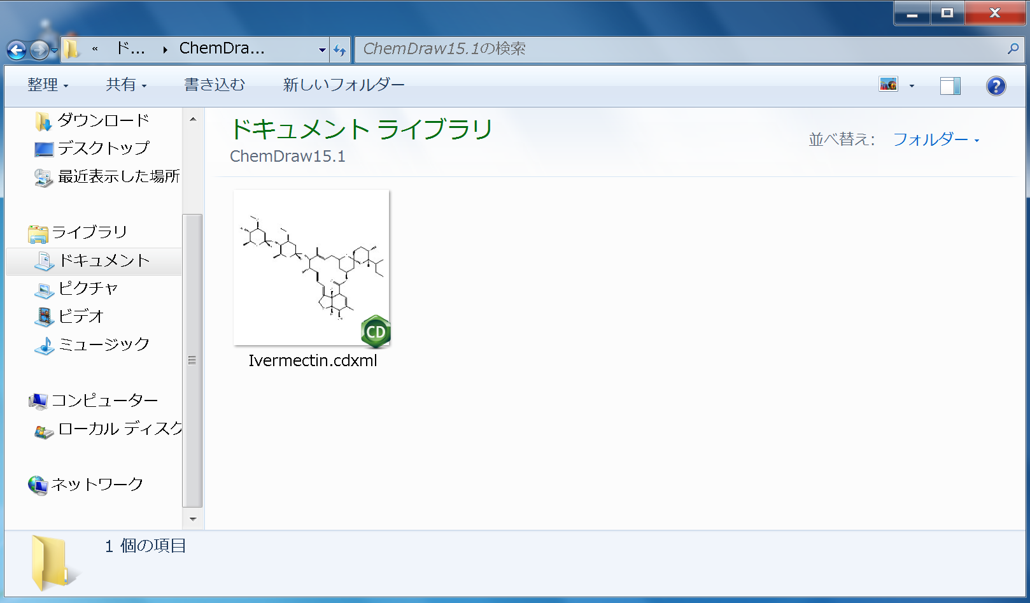The image size is (1030, 603).
Task: Open the help question mark icon
Action: point(996,85)
